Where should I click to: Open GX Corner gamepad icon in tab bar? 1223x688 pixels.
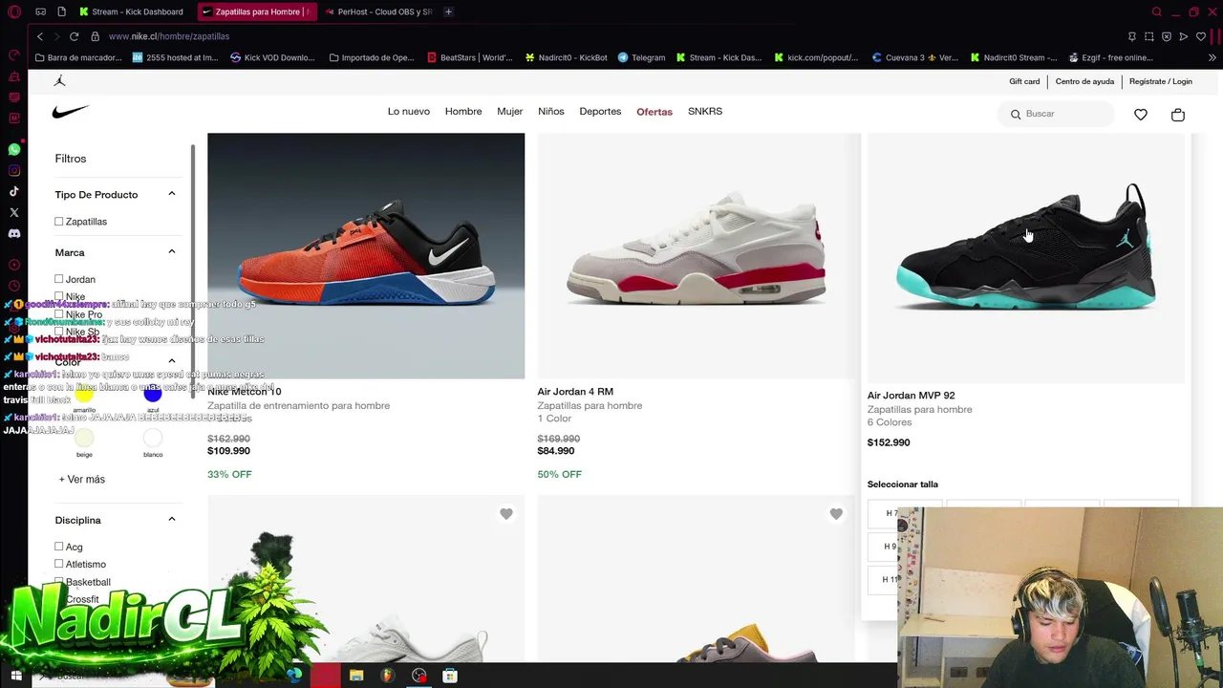[x=40, y=11]
